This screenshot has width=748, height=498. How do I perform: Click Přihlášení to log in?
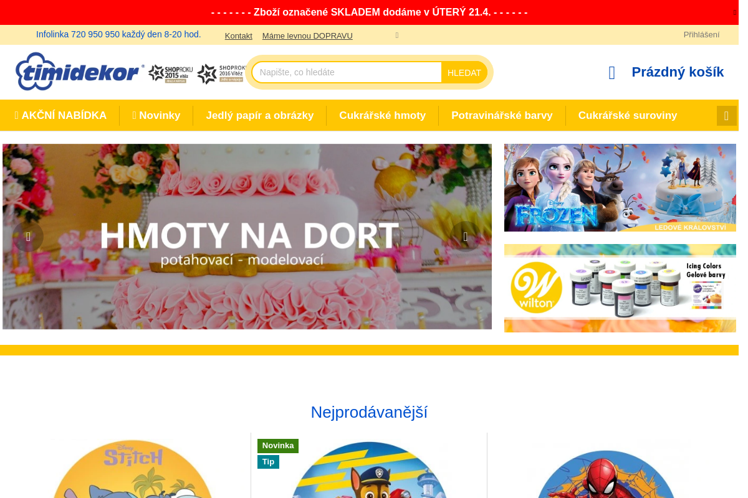(x=701, y=35)
